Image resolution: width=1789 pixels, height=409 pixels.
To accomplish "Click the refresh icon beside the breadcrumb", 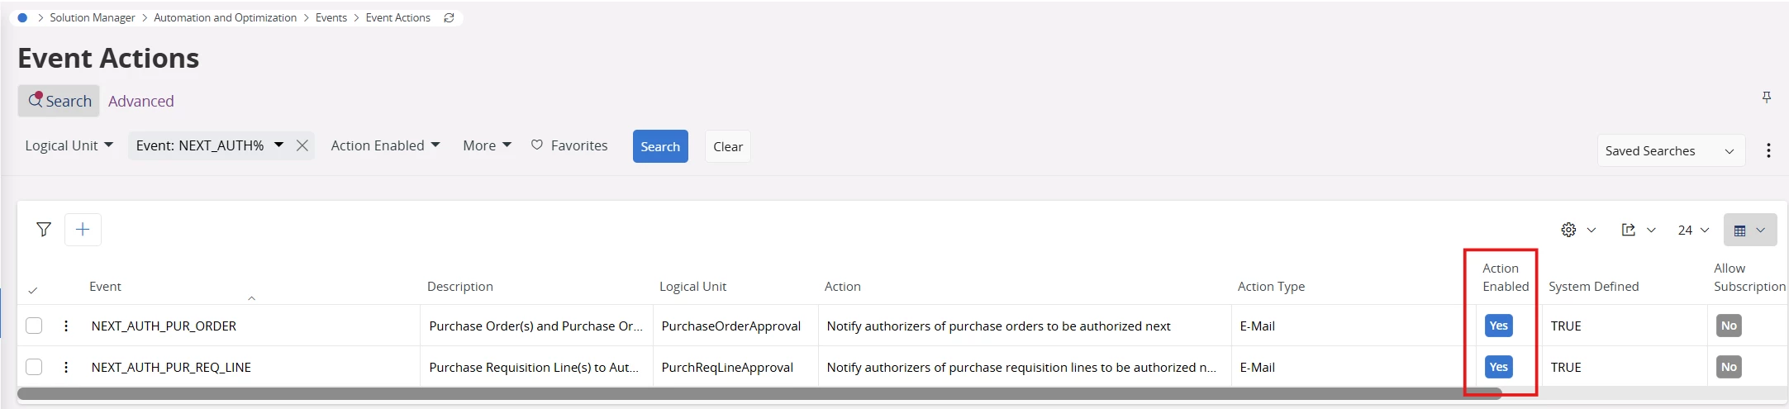I will [x=449, y=17].
